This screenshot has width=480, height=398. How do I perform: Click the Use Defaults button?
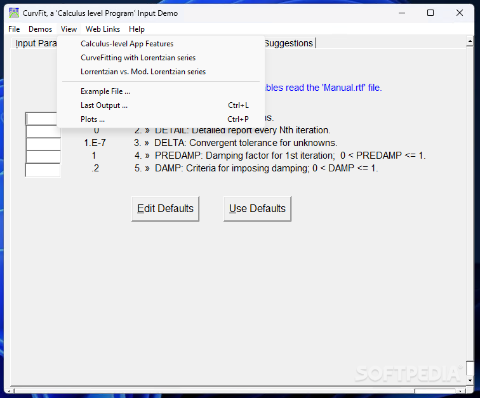[257, 208]
